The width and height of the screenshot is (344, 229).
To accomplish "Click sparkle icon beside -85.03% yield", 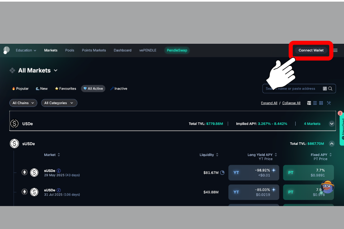I will 274,190.
